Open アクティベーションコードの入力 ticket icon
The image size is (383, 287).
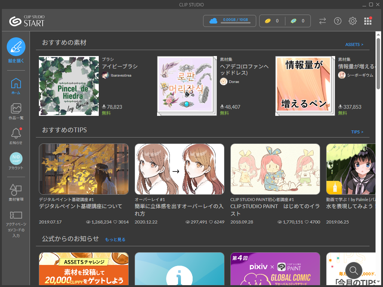(x=16, y=215)
